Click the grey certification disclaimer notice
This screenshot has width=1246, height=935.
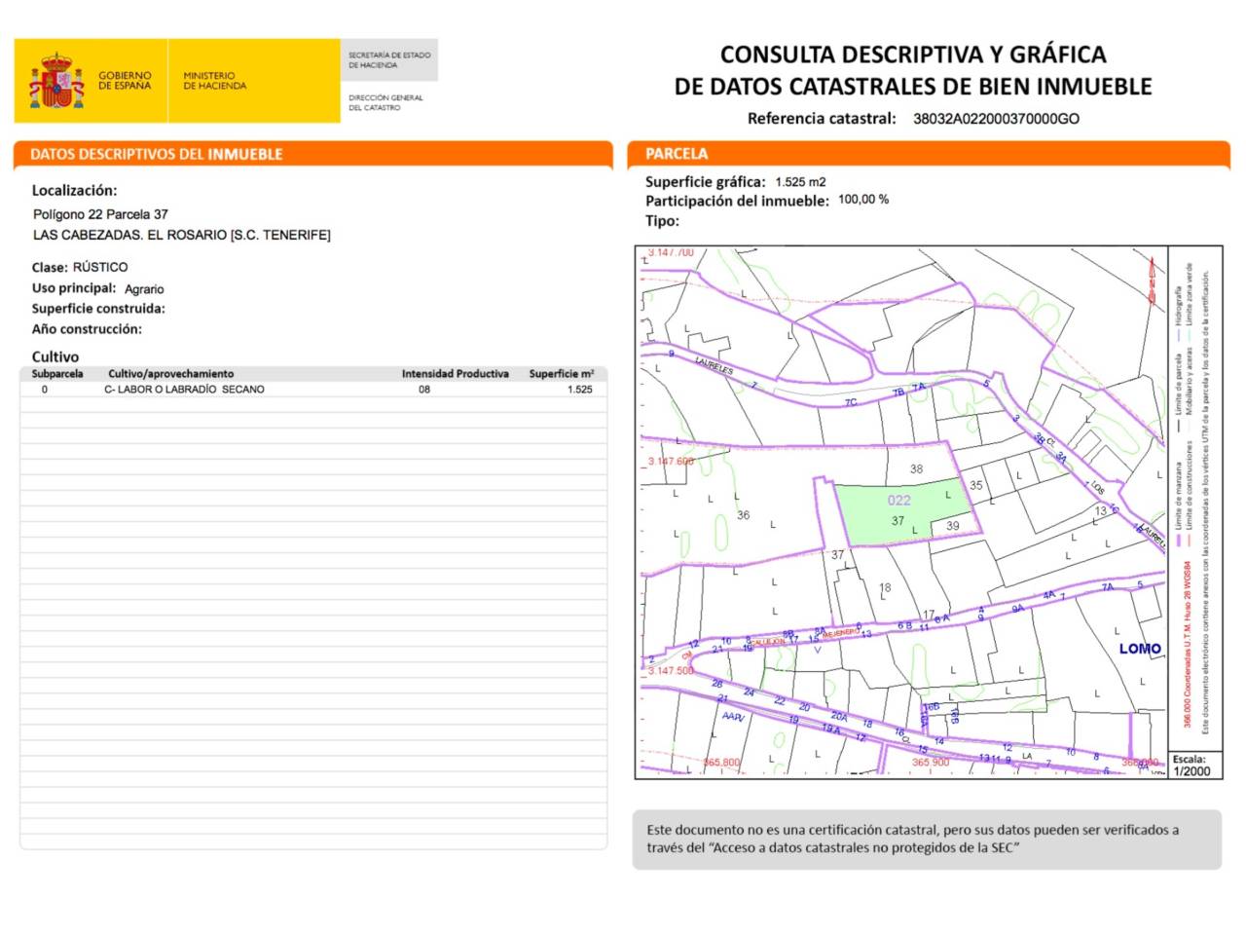pos(927,839)
